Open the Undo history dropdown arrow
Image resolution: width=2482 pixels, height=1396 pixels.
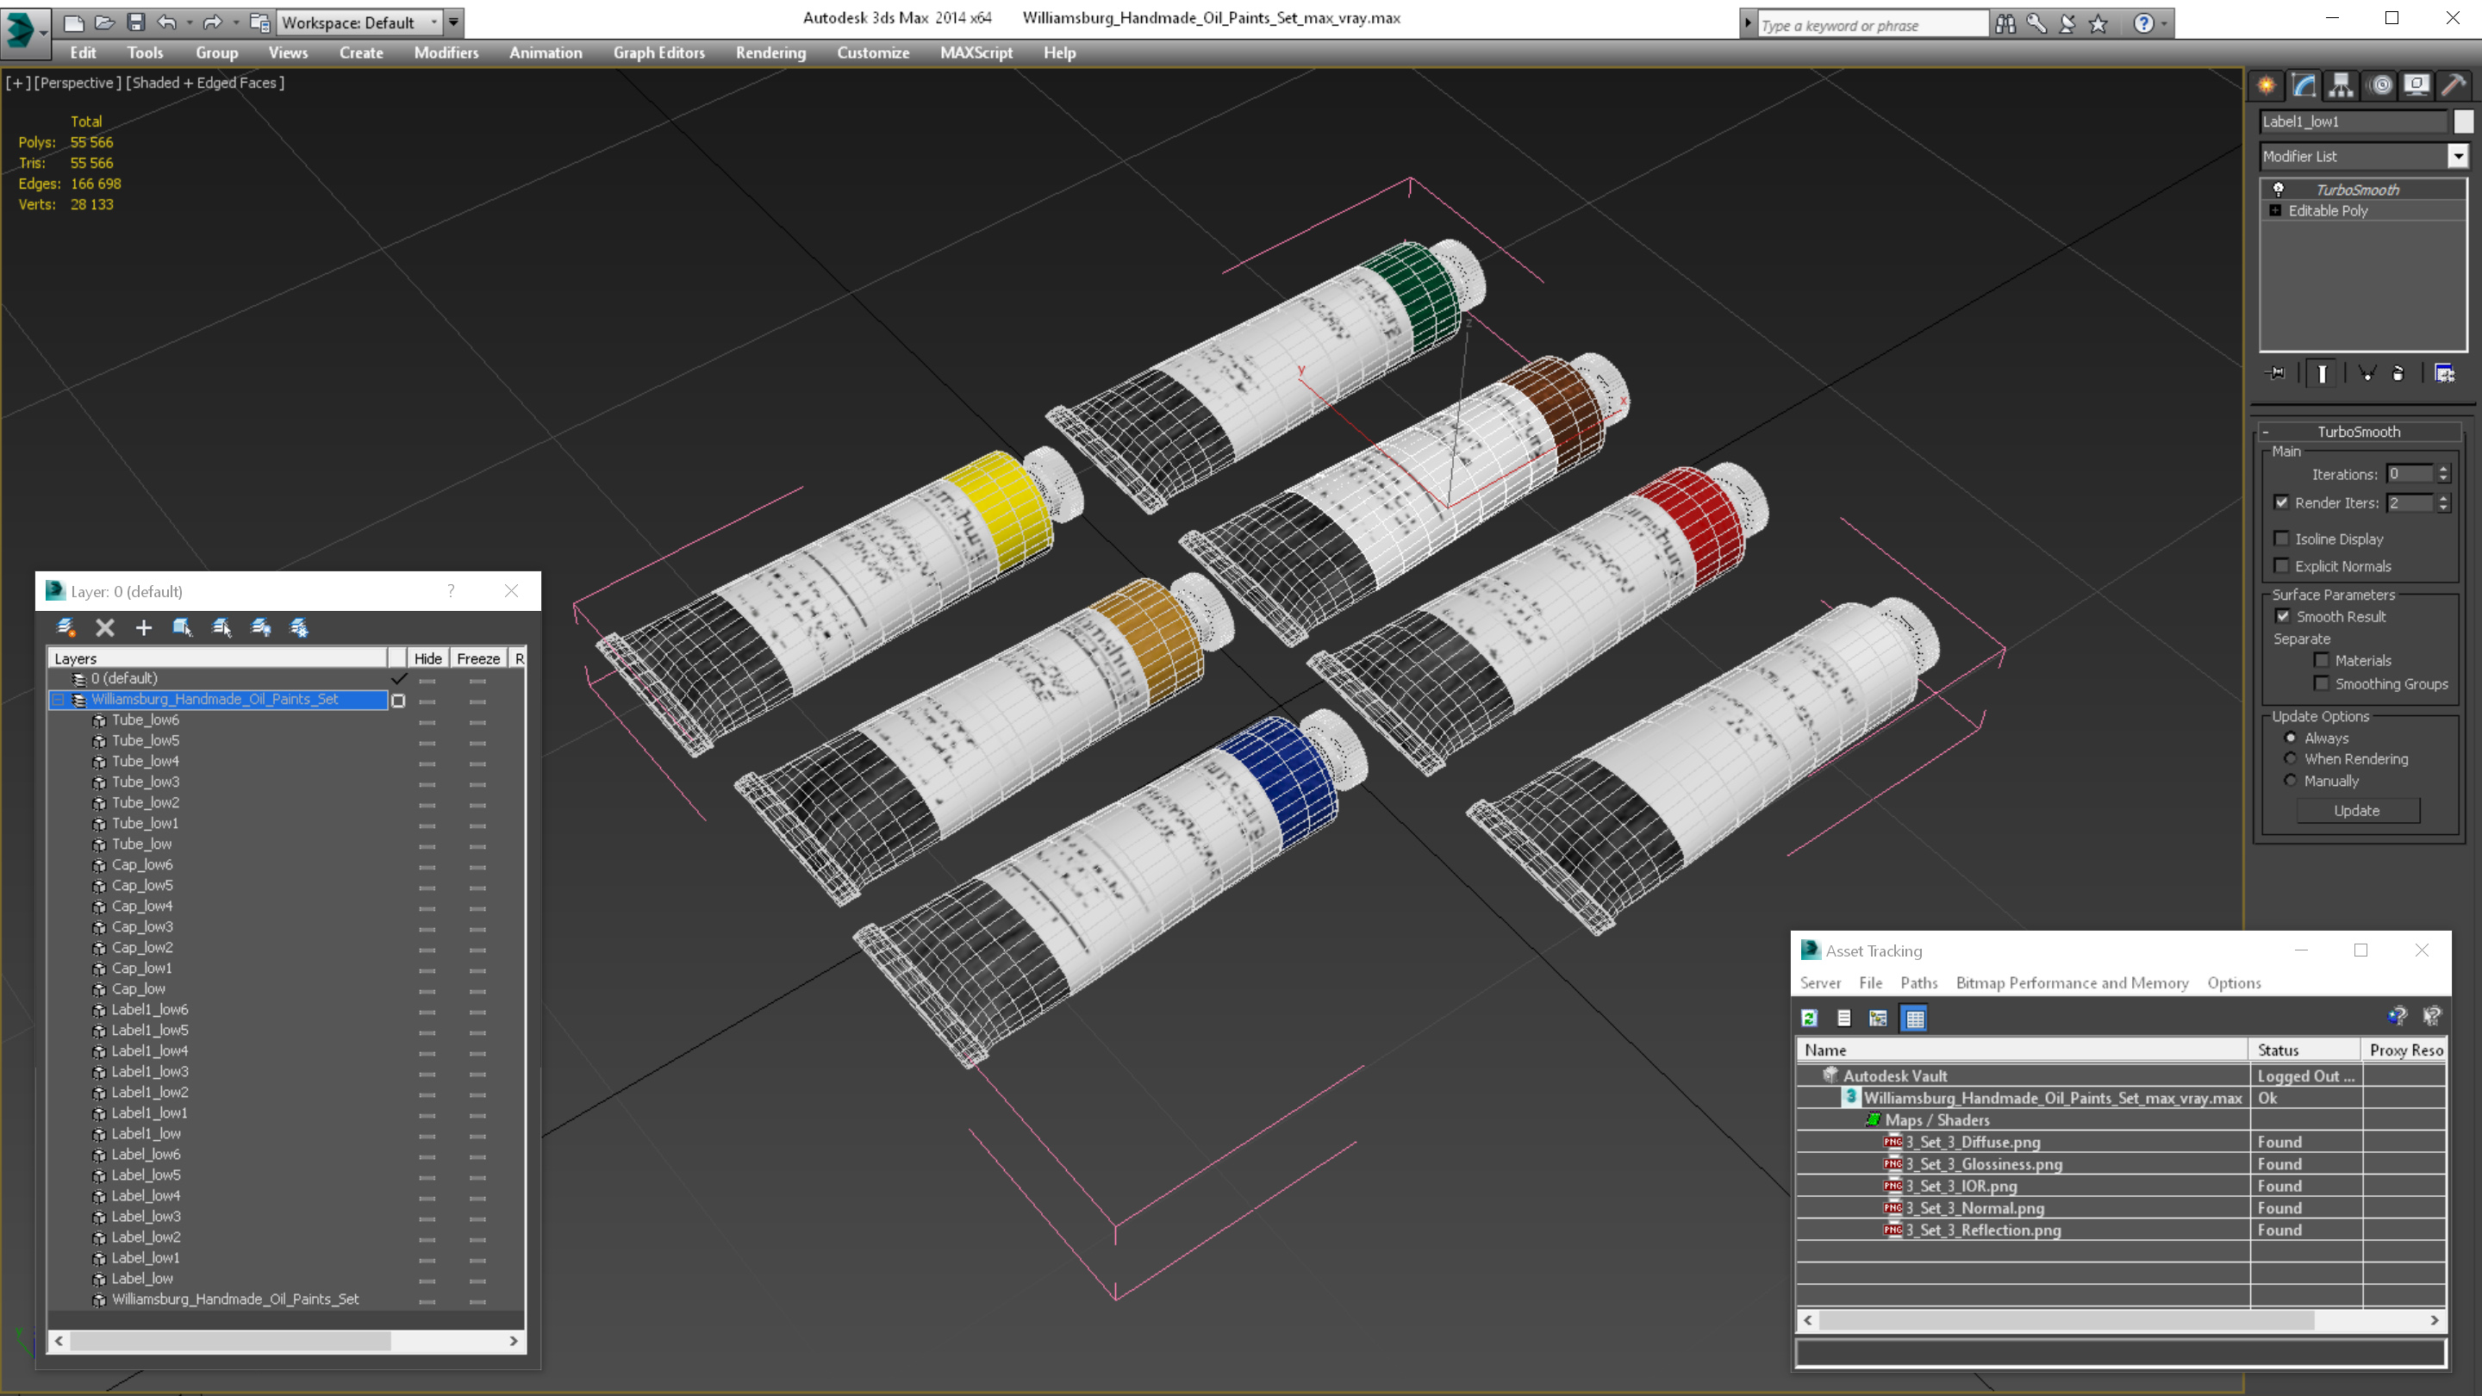point(189,22)
